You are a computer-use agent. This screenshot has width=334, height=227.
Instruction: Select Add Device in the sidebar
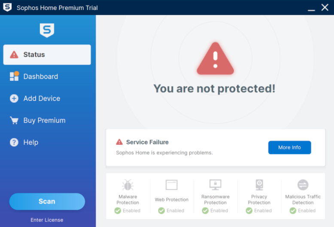tap(42, 98)
